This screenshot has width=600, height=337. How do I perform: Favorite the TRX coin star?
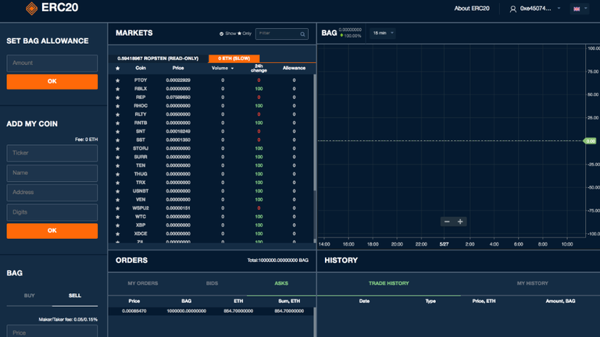[x=117, y=183]
